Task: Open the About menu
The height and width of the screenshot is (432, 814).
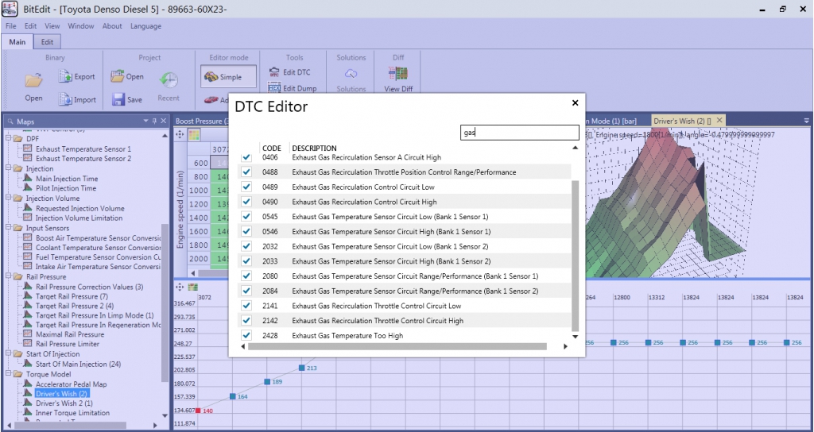Action: (112, 26)
